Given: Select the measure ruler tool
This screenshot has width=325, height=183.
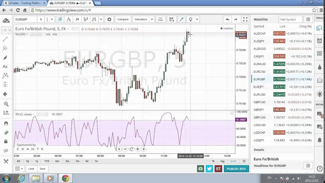Looking at the screenshot, I should pyautogui.click(x=6, y=113).
